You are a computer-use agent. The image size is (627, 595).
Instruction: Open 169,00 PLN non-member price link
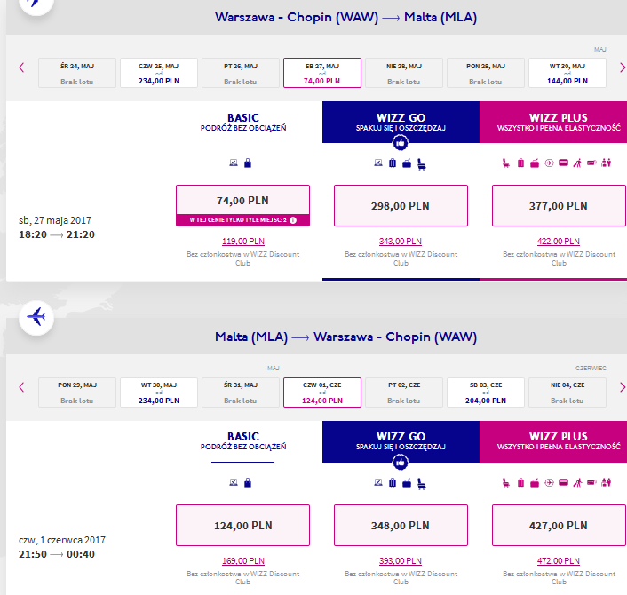[243, 560]
